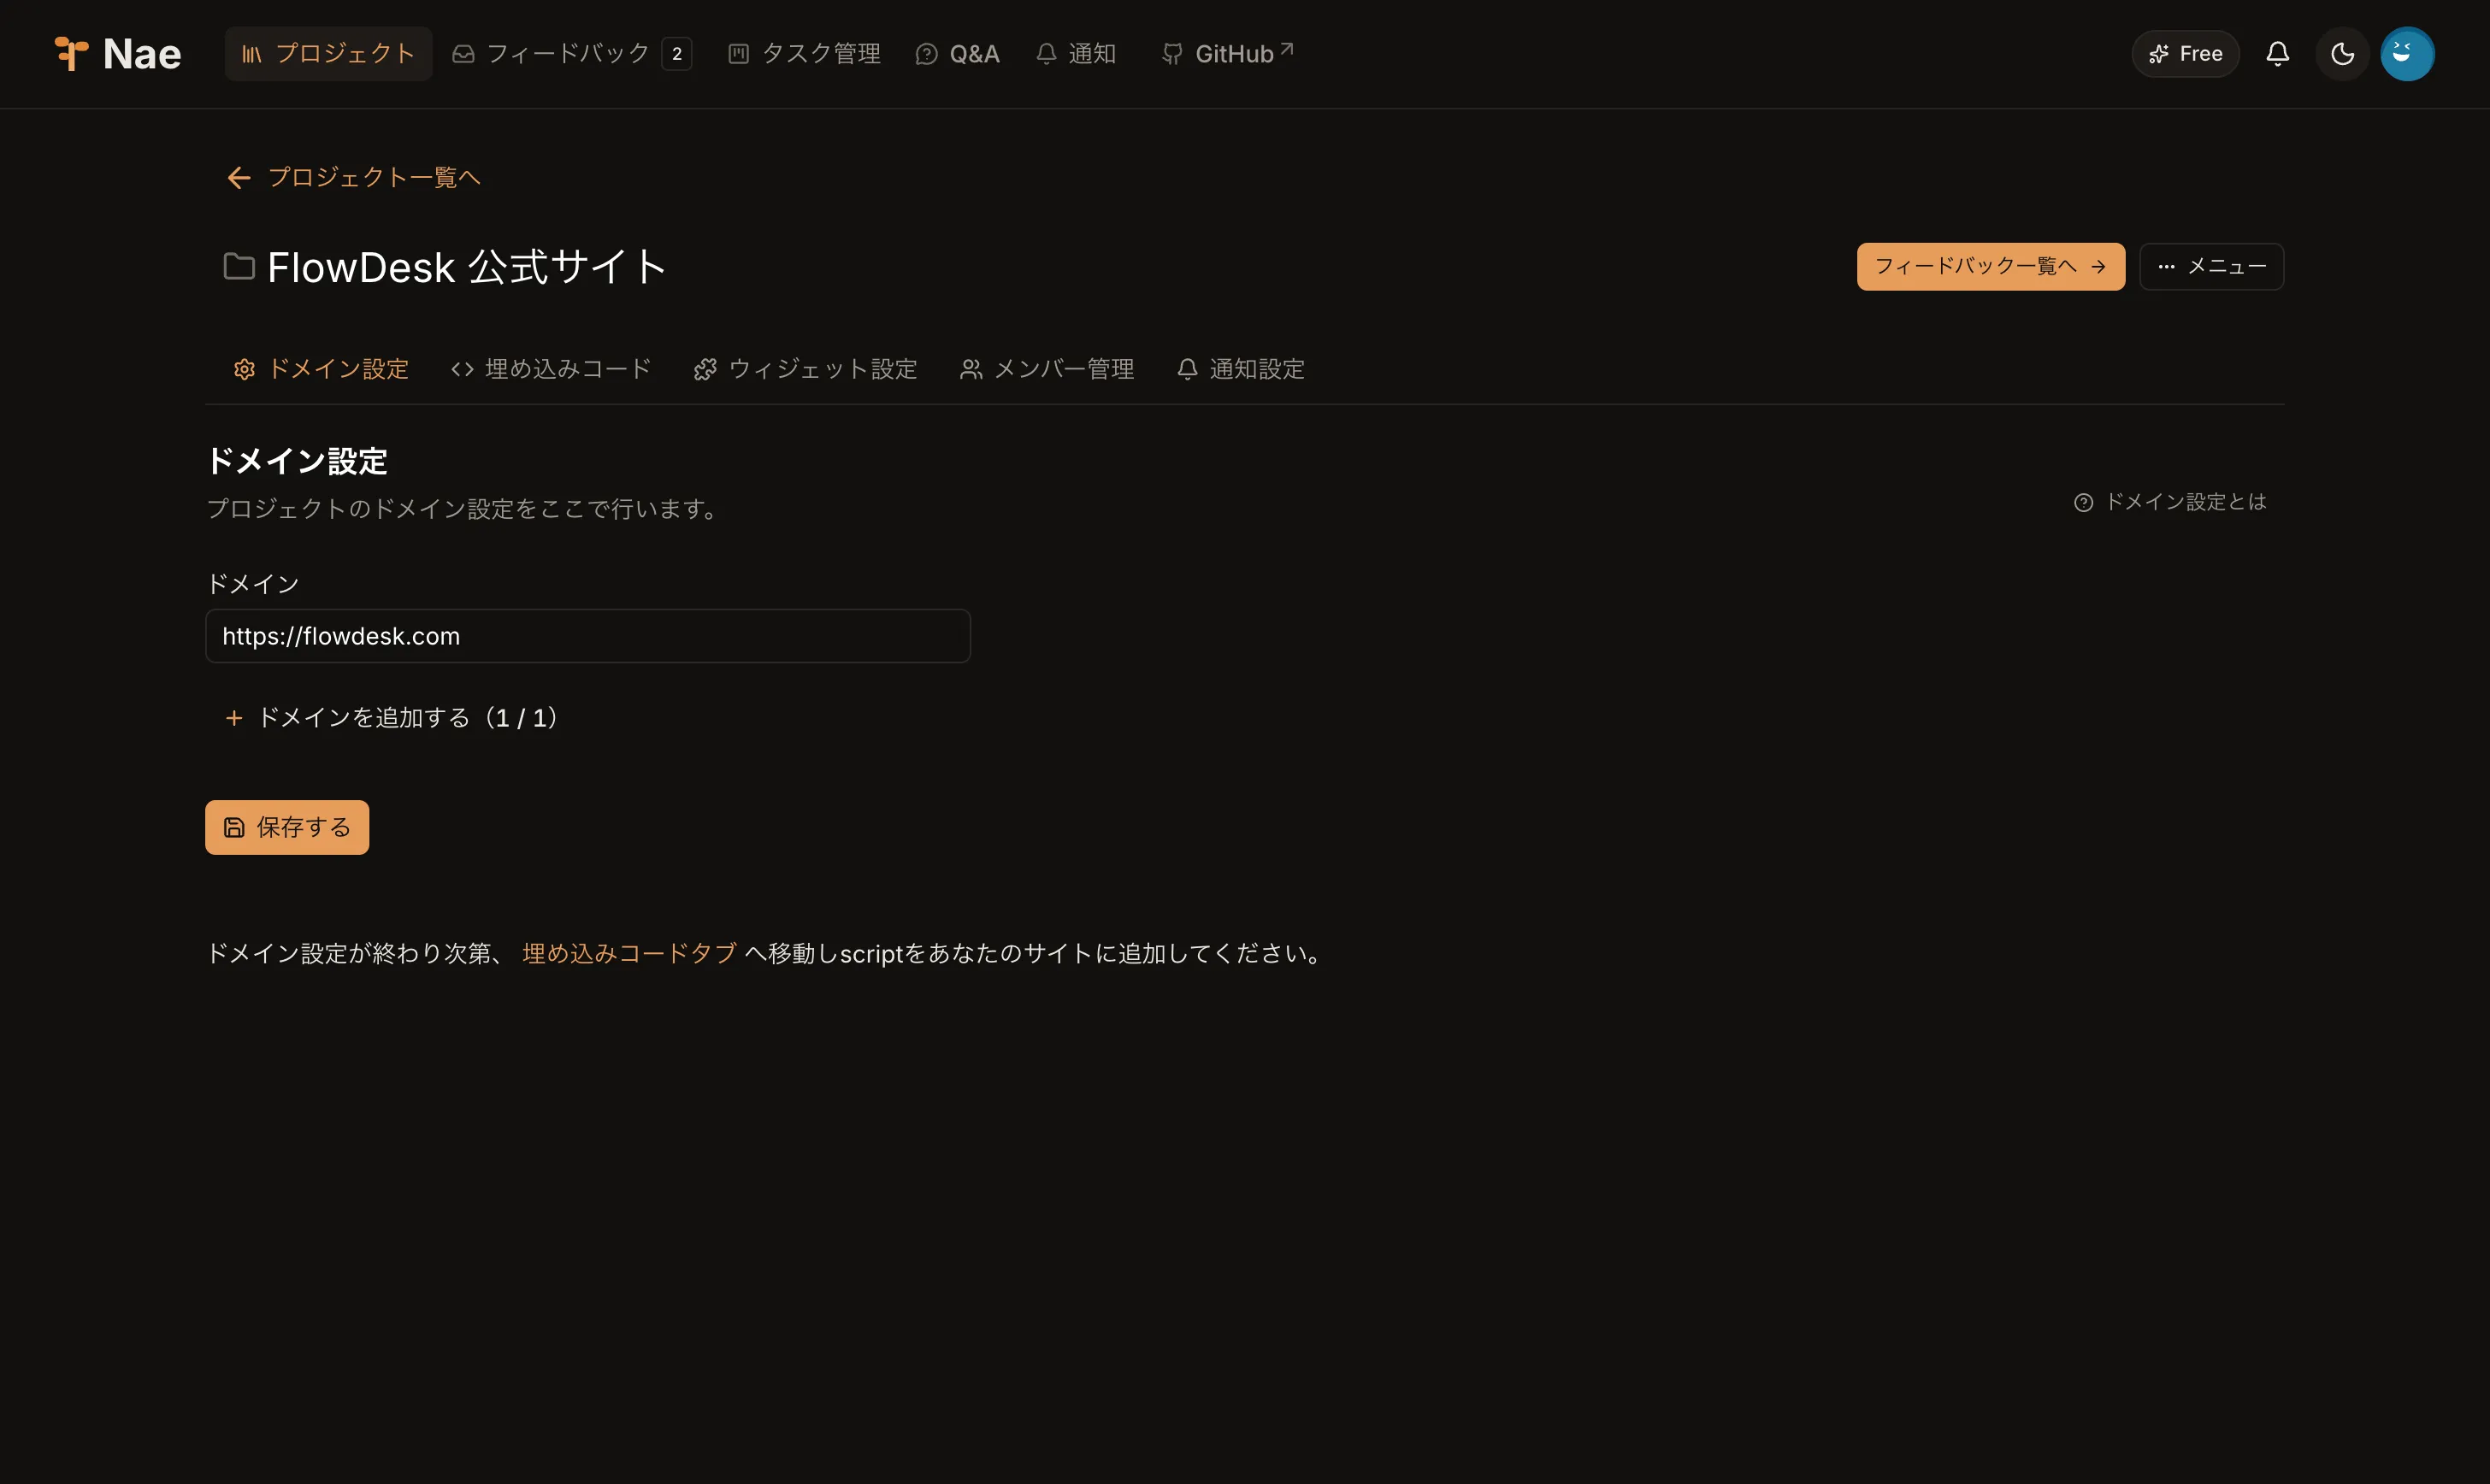Click the Free plan badge
Screen dimensions: 2490x1484
(2185, 54)
